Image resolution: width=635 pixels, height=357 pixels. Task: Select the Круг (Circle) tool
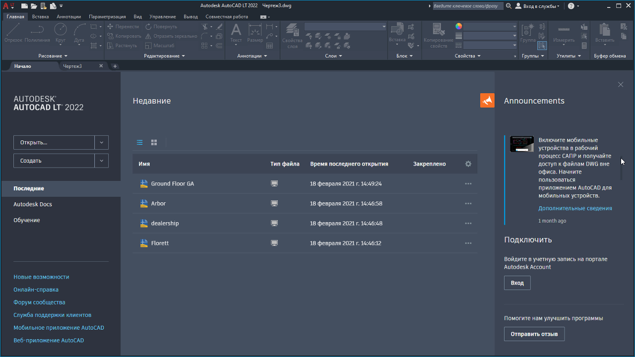[61, 33]
